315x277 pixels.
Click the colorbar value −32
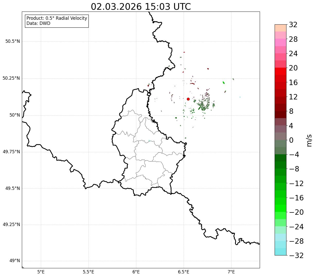click(x=296, y=255)
